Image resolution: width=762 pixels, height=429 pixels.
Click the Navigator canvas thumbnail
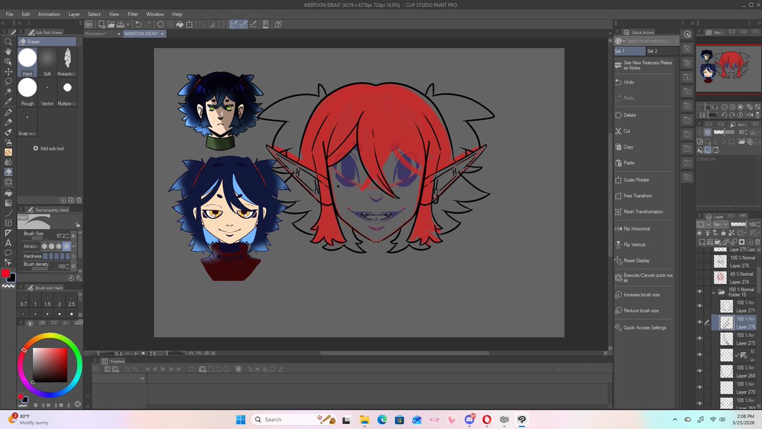pos(728,69)
